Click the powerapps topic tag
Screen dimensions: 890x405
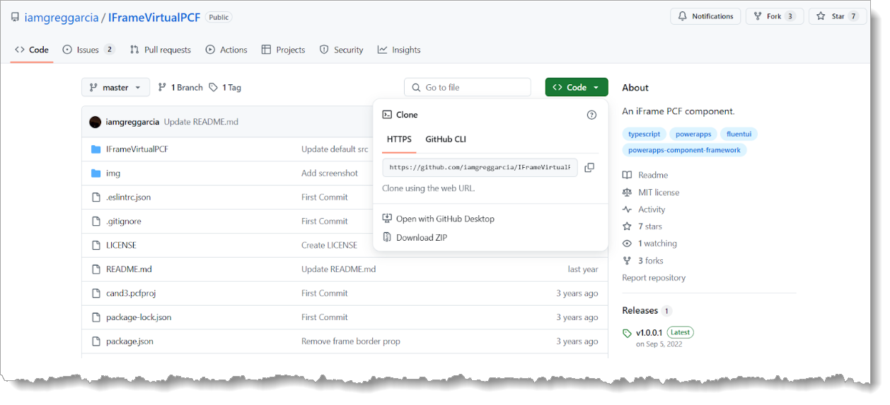[x=693, y=134]
